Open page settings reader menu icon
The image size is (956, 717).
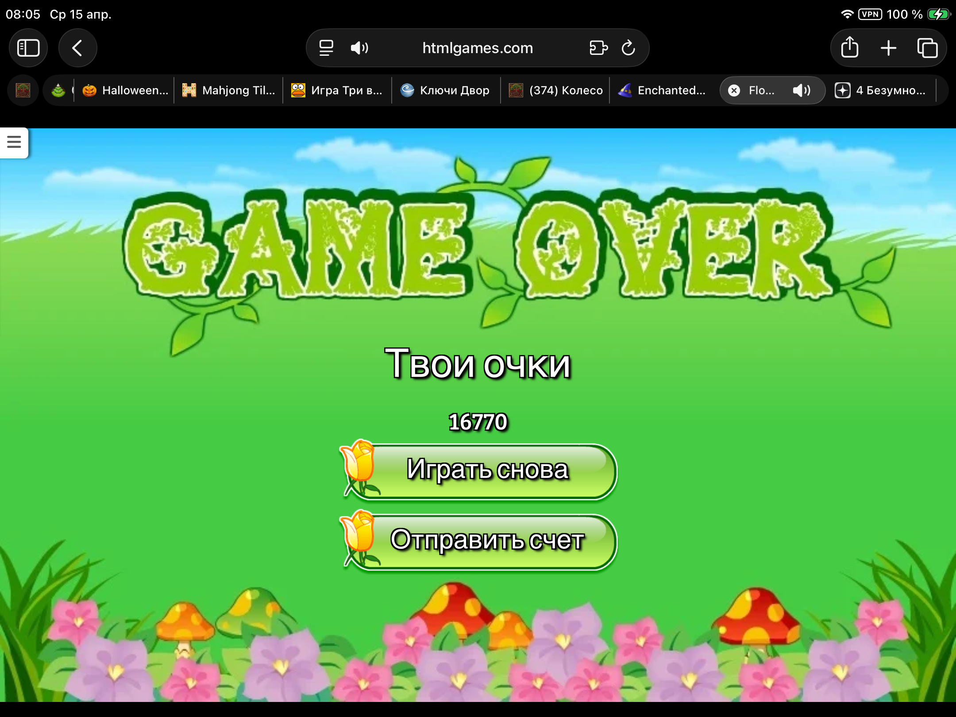pyautogui.click(x=326, y=48)
